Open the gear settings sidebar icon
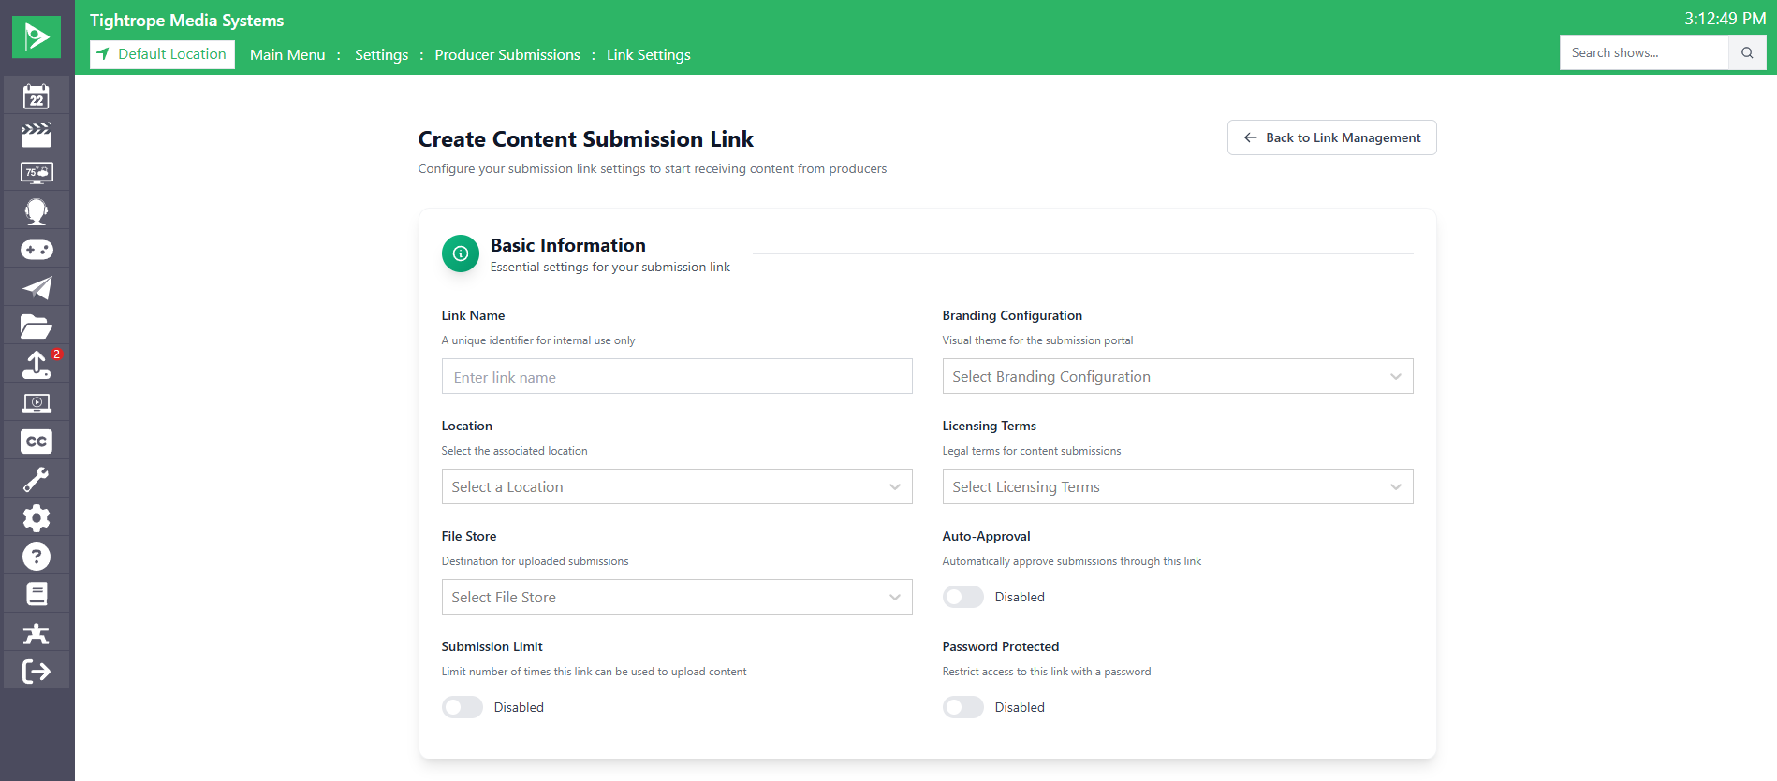 tap(37, 518)
